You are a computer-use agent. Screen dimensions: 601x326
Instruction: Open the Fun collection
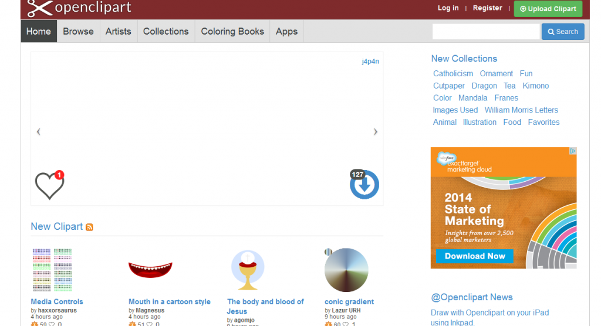click(526, 73)
